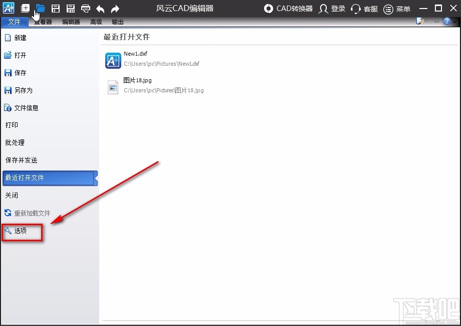Click the save as PDF icon
This screenshot has height=326, width=461.
71,8
